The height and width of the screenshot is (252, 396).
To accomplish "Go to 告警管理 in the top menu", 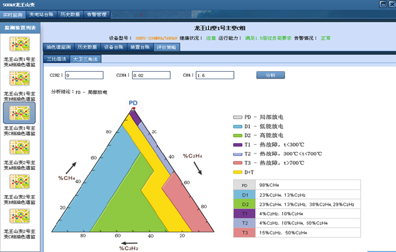I will tap(96, 14).
